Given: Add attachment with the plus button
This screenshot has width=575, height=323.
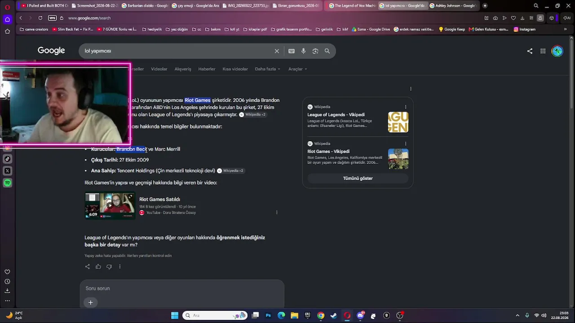Looking at the screenshot, I should [x=90, y=302].
